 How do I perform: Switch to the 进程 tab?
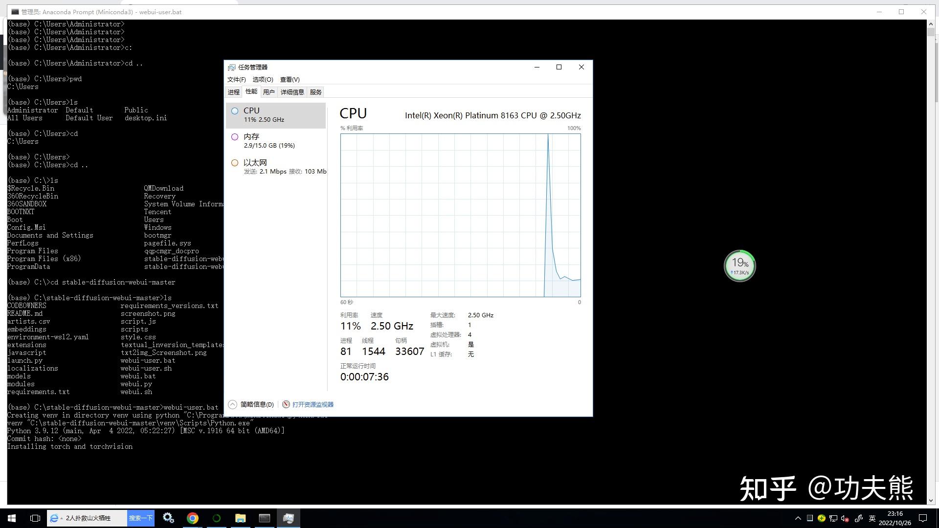(234, 92)
